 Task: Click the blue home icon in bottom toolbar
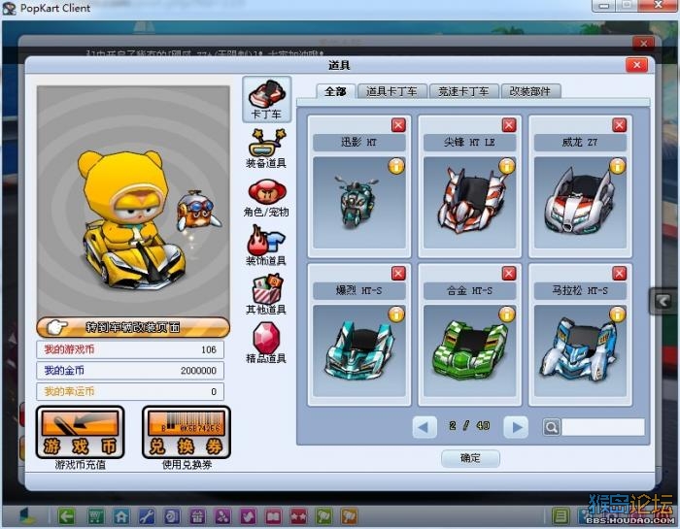(121, 516)
